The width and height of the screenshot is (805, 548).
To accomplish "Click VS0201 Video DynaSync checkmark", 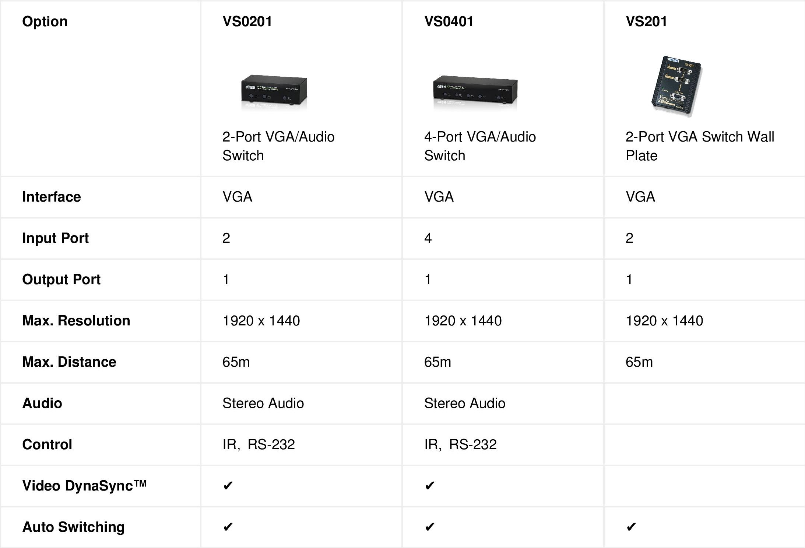I will (228, 486).
